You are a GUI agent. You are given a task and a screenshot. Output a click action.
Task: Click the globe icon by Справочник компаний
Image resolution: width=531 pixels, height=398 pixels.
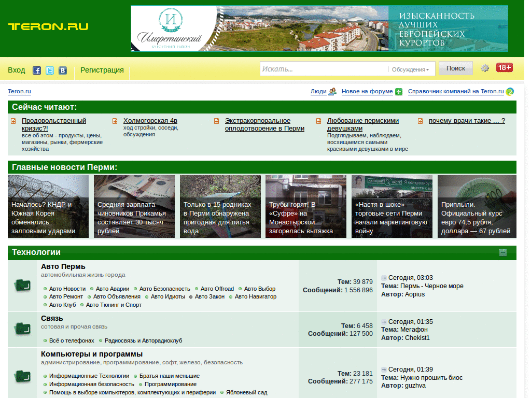(510, 91)
